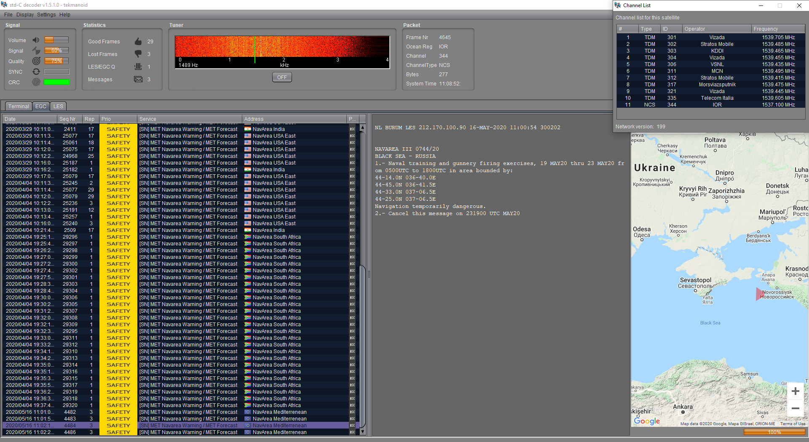Click scroll down arrow of message list
809x442 pixels.
(x=362, y=431)
